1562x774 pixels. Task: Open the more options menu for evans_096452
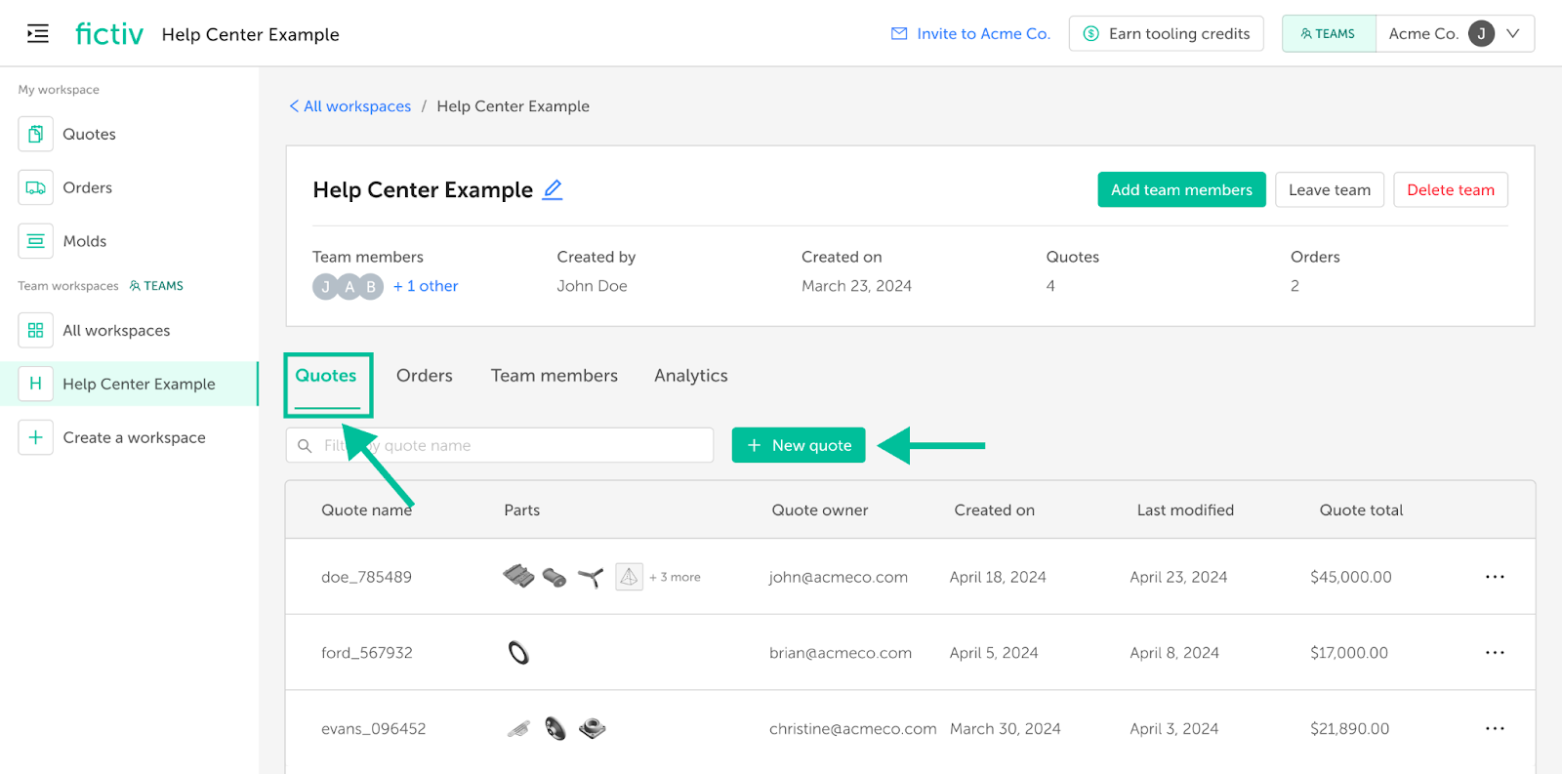[1495, 729]
